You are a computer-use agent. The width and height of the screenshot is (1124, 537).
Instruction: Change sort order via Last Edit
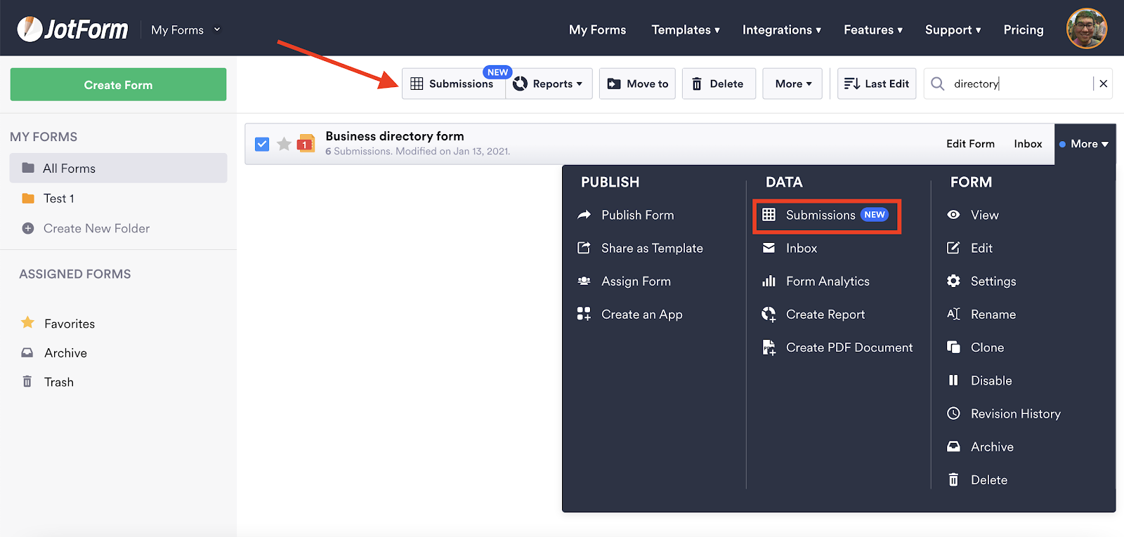click(x=877, y=84)
